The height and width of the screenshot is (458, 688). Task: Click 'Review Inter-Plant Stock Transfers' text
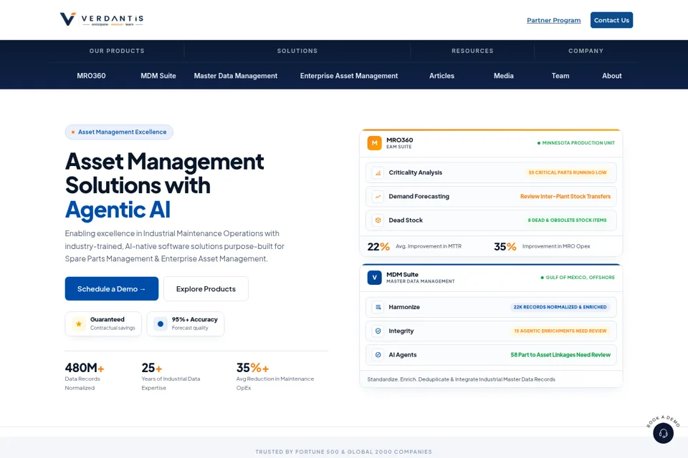[x=565, y=196]
